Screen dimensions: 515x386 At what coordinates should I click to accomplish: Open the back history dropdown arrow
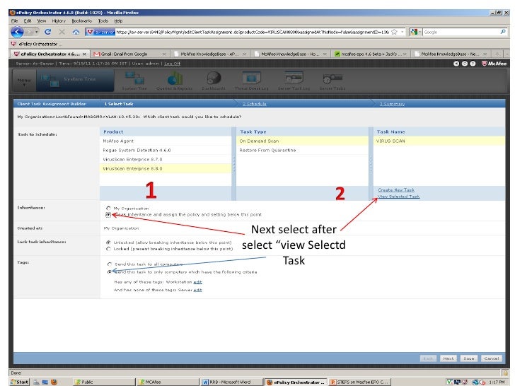(x=37, y=32)
